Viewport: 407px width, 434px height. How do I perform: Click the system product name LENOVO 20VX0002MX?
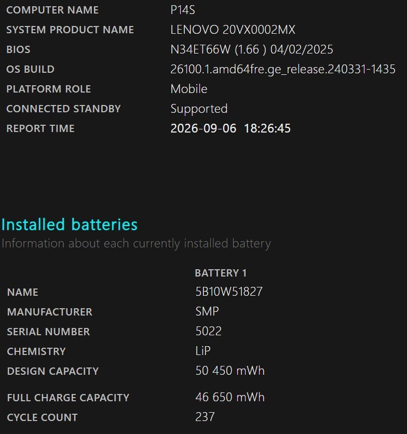coord(233,30)
